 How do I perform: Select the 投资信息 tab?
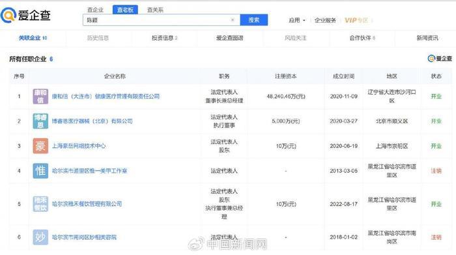coord(165,38)
